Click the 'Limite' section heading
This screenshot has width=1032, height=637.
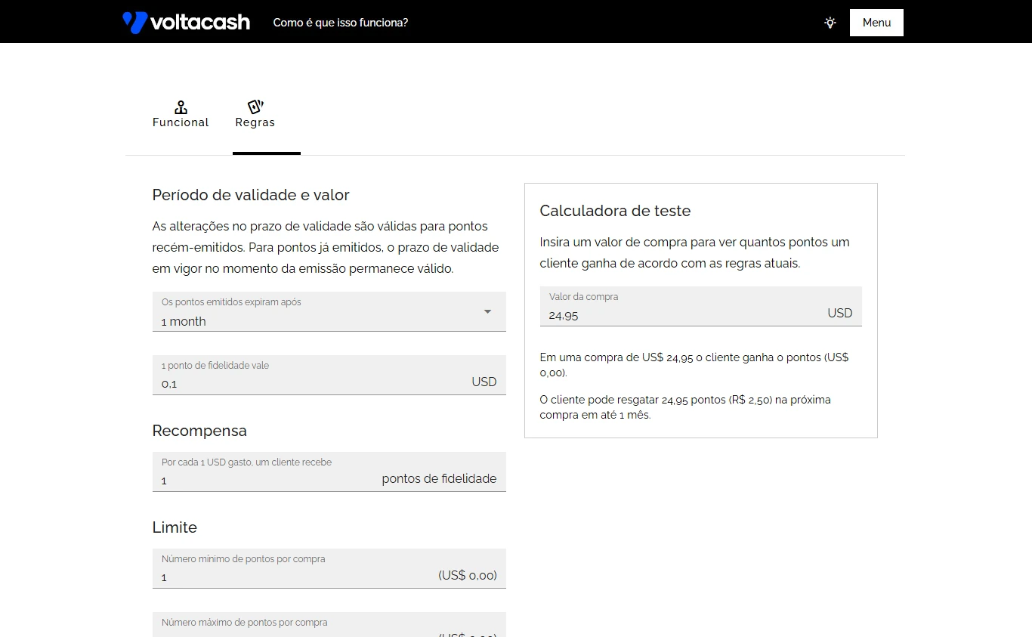point(175,527)
